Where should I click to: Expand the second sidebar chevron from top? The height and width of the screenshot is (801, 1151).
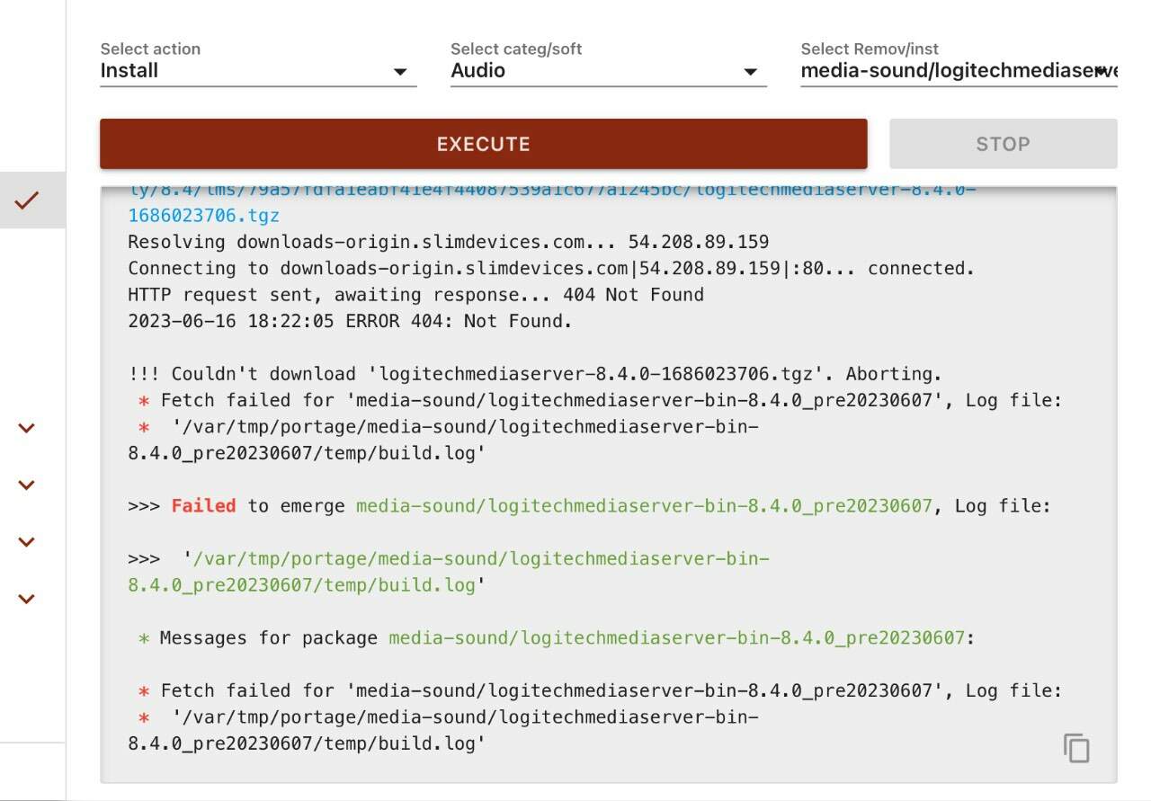[x=27, y=485]
